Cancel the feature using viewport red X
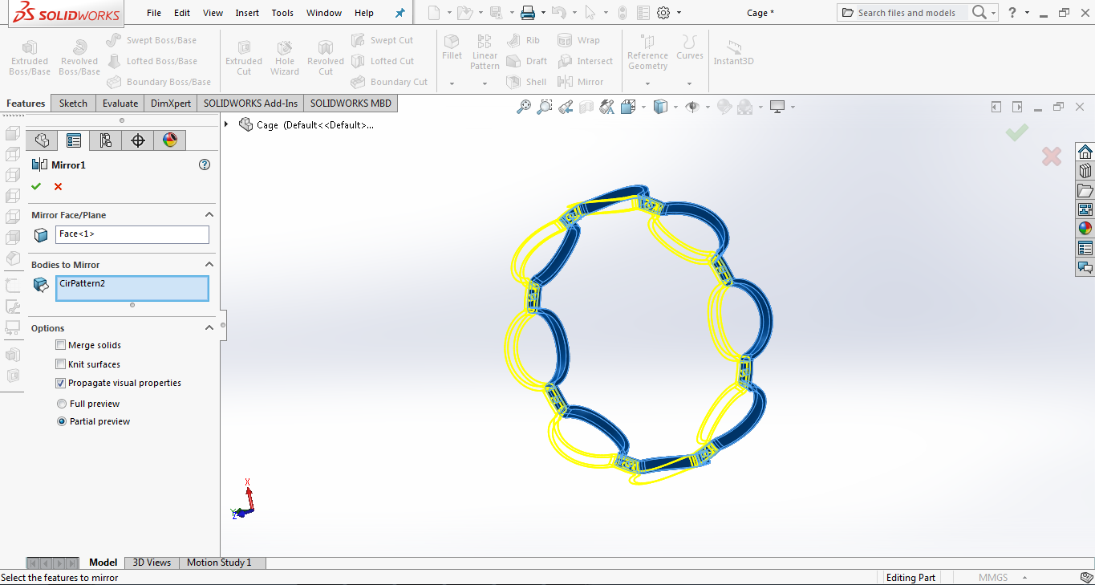 tap(1052, 156)
